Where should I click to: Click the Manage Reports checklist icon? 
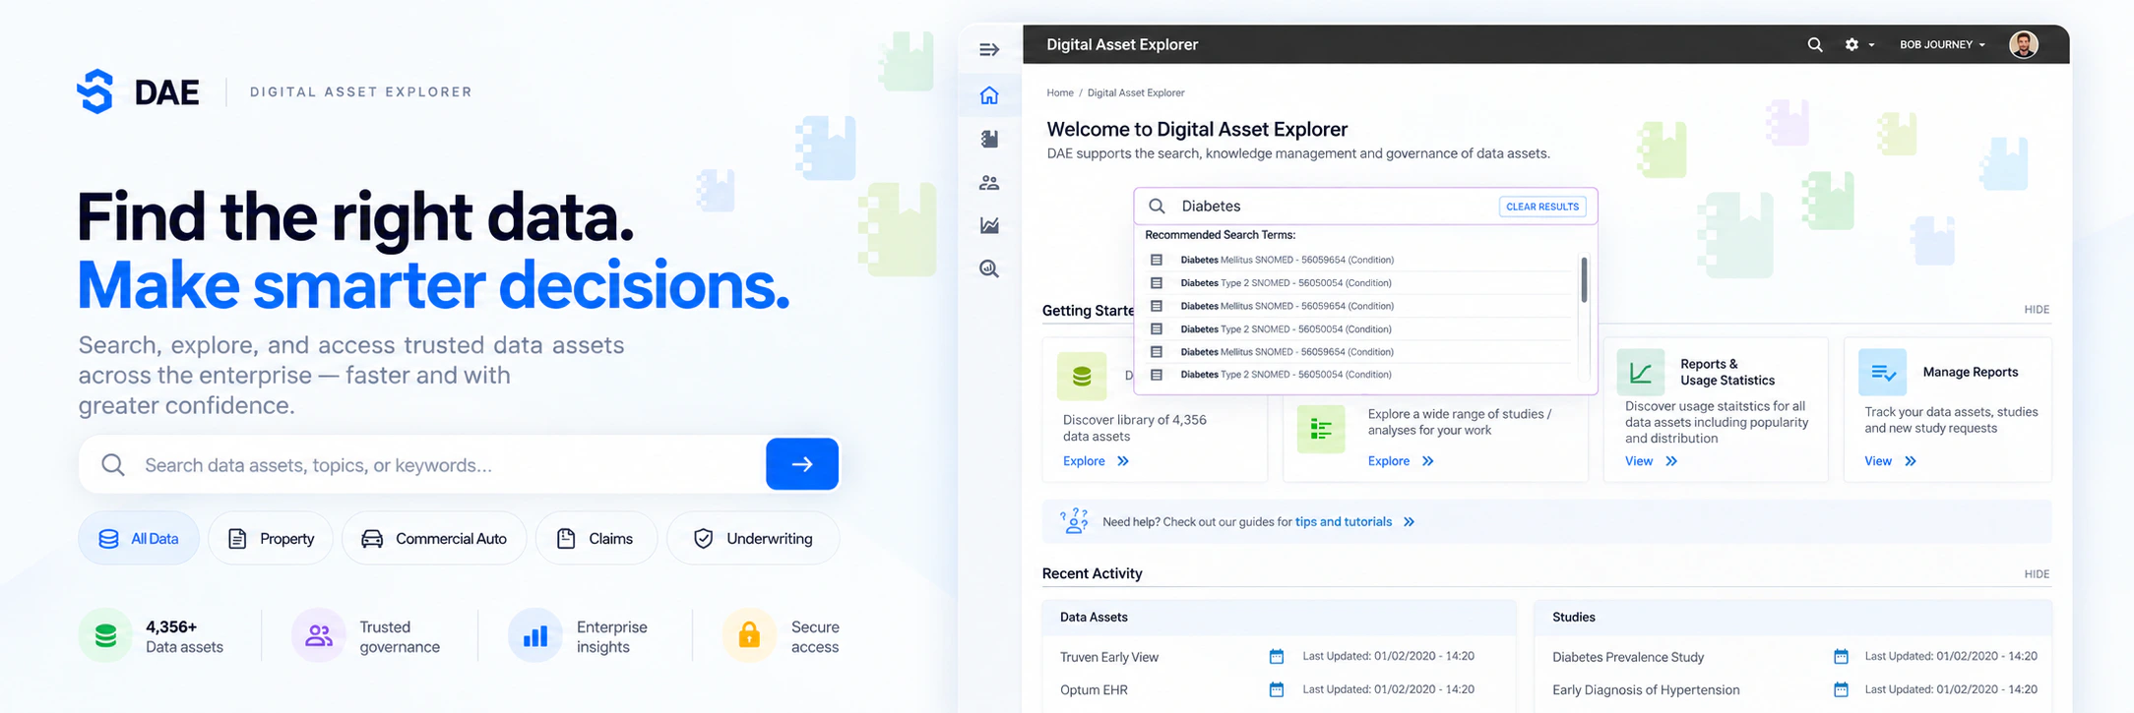point(1882,373)
